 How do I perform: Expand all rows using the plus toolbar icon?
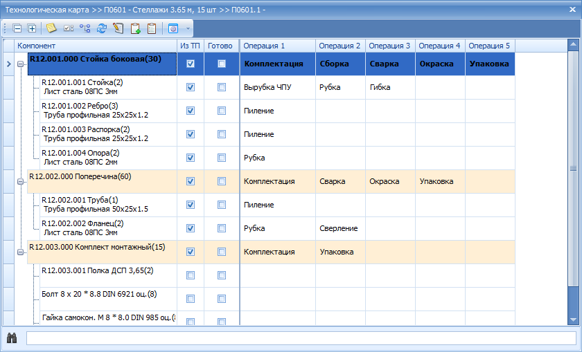pos(32,28)
